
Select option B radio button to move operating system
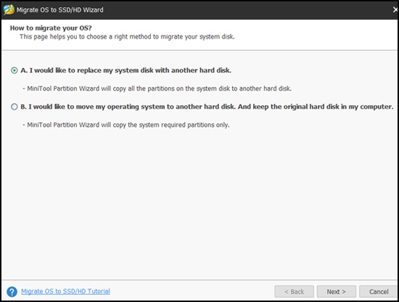[x=15, y=107]
